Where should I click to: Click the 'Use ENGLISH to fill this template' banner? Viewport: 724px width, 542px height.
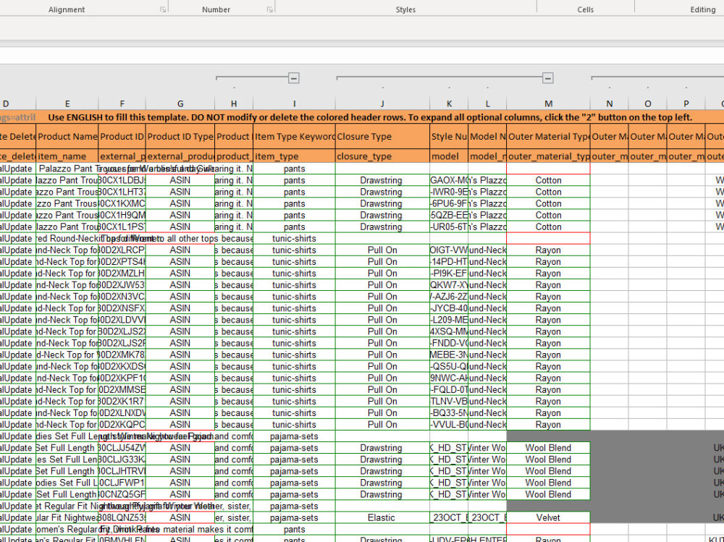tap(370, 117)
